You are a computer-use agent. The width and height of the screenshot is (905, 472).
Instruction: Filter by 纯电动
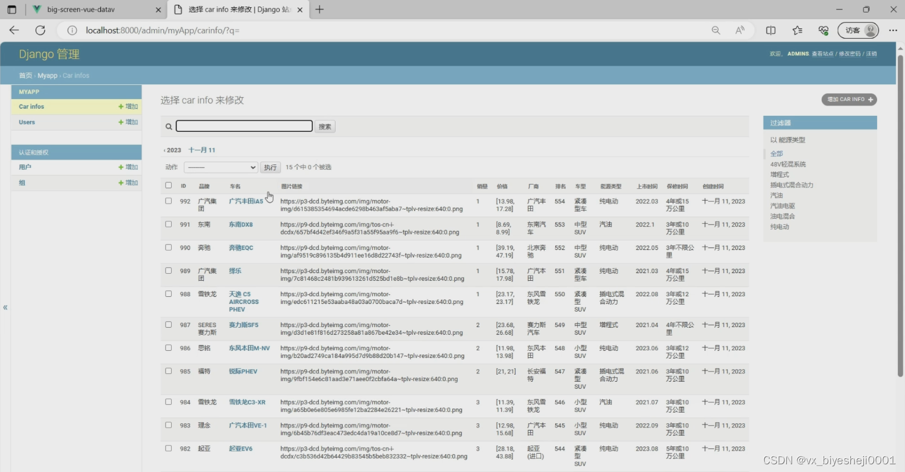click(780, 227)
